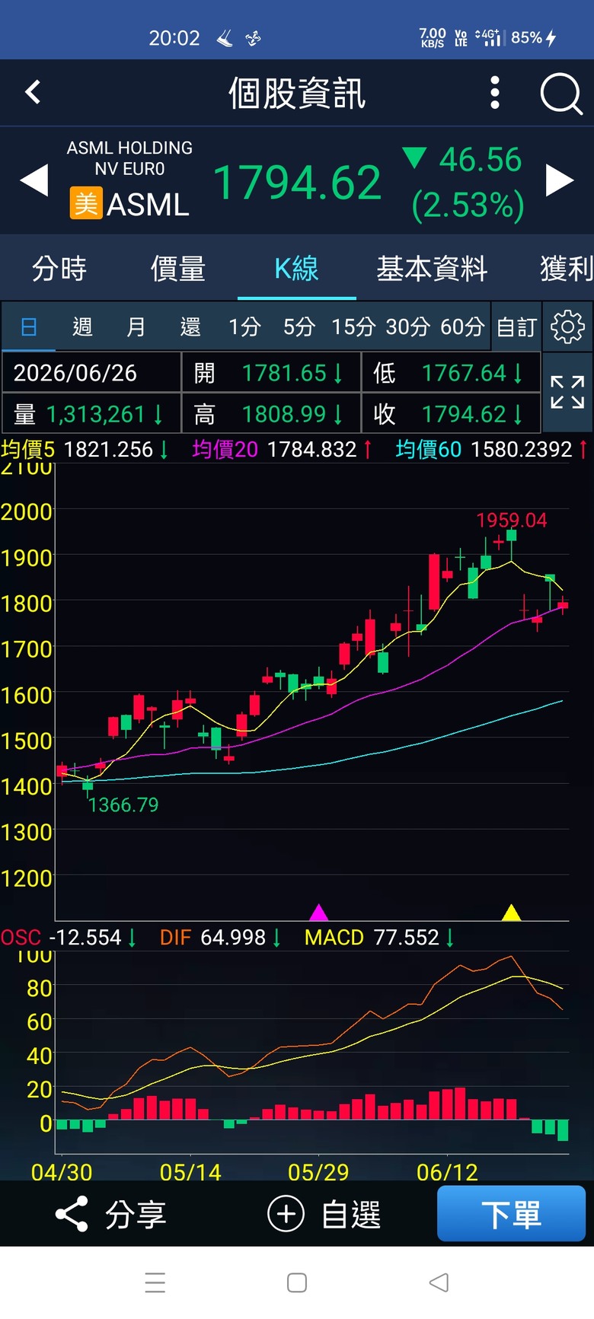Switch to 分時 tab
The height and width of the screenshot is (1319, 594).
pyautogui.click(x=59, y=268)
